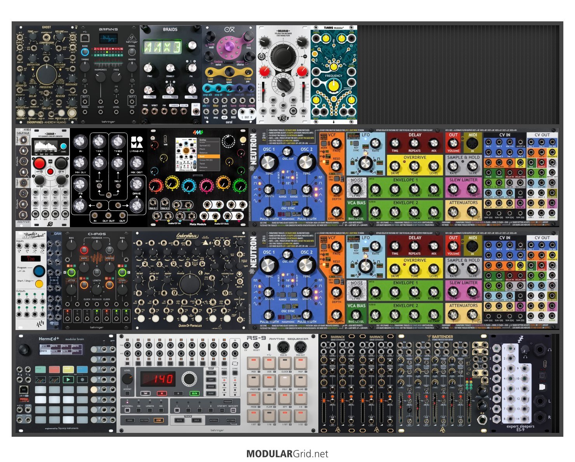Toggle track SOLO on RS-9

pyautogui.click(x=197, y=420)
